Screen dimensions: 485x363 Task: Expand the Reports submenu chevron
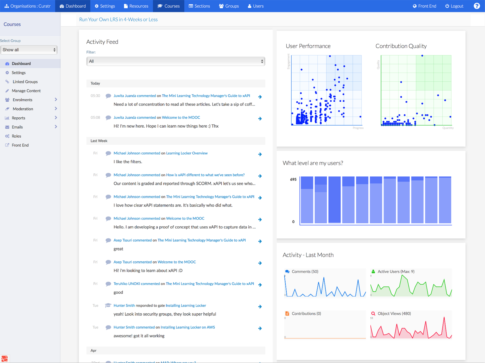[56, 118]
